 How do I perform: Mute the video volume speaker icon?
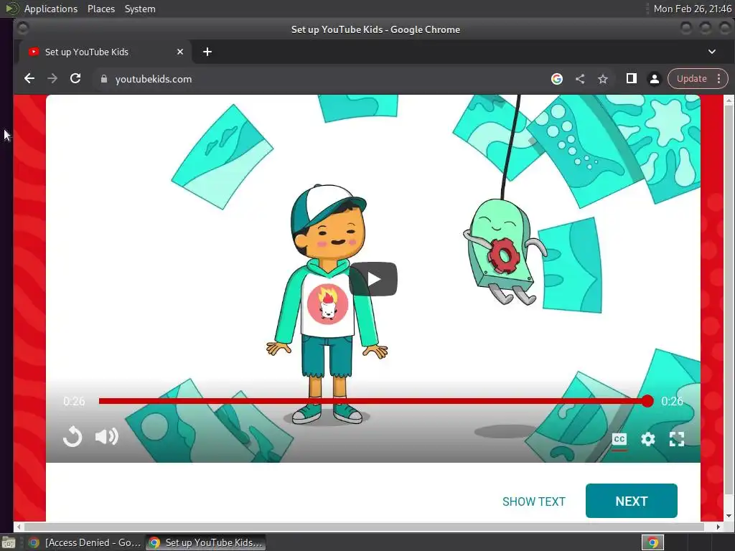coord(107,437)
